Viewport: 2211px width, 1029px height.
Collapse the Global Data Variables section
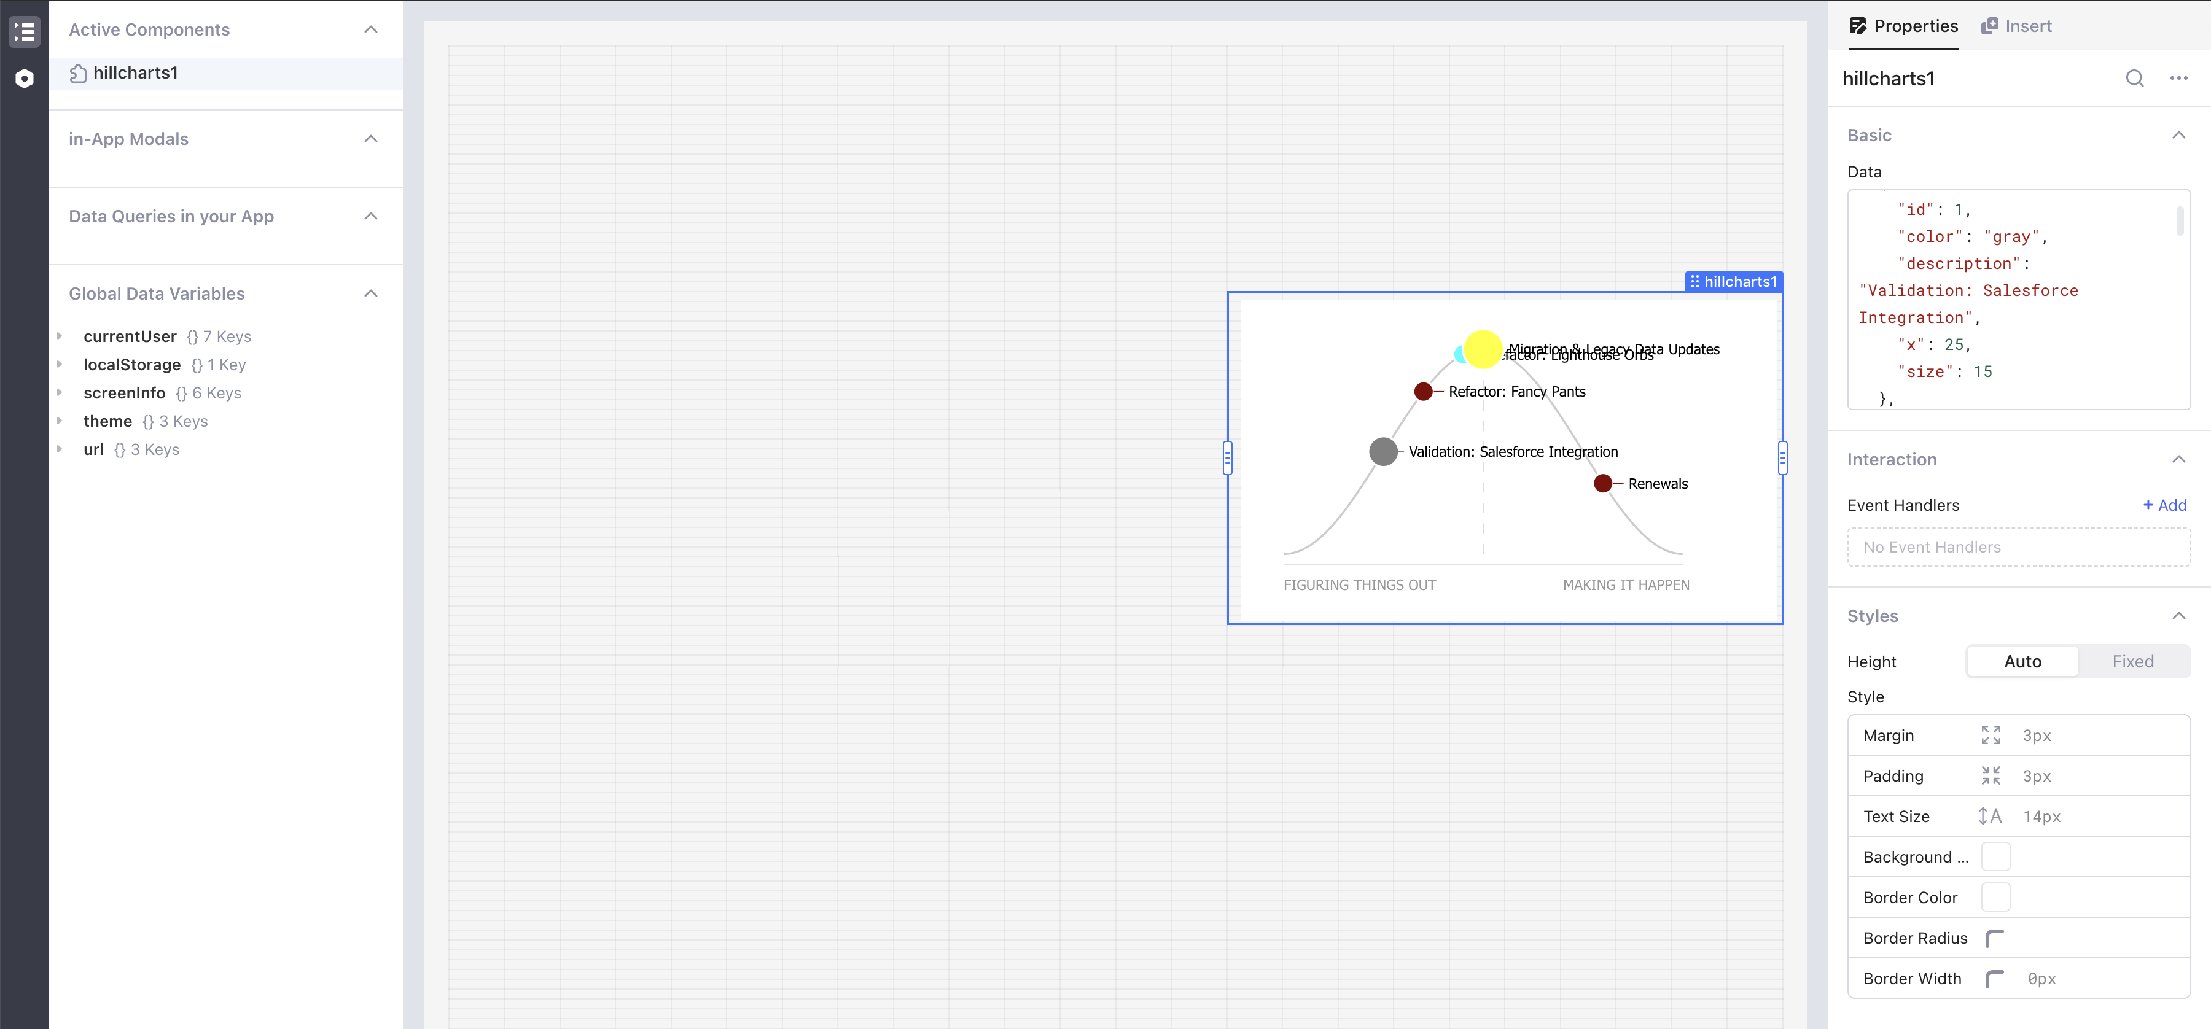pyautogui.click(x=372, y=293)
